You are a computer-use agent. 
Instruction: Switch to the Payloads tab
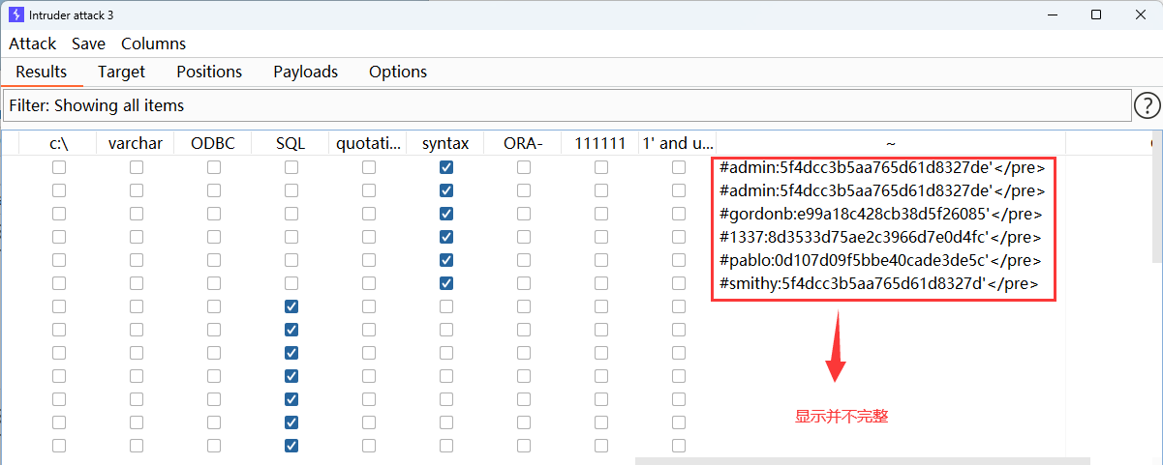305,72
